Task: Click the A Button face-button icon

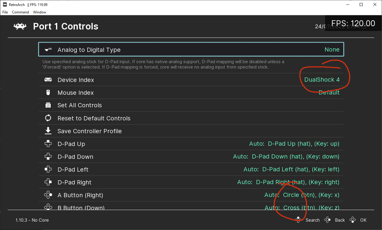Action: (x=48, y=195)
